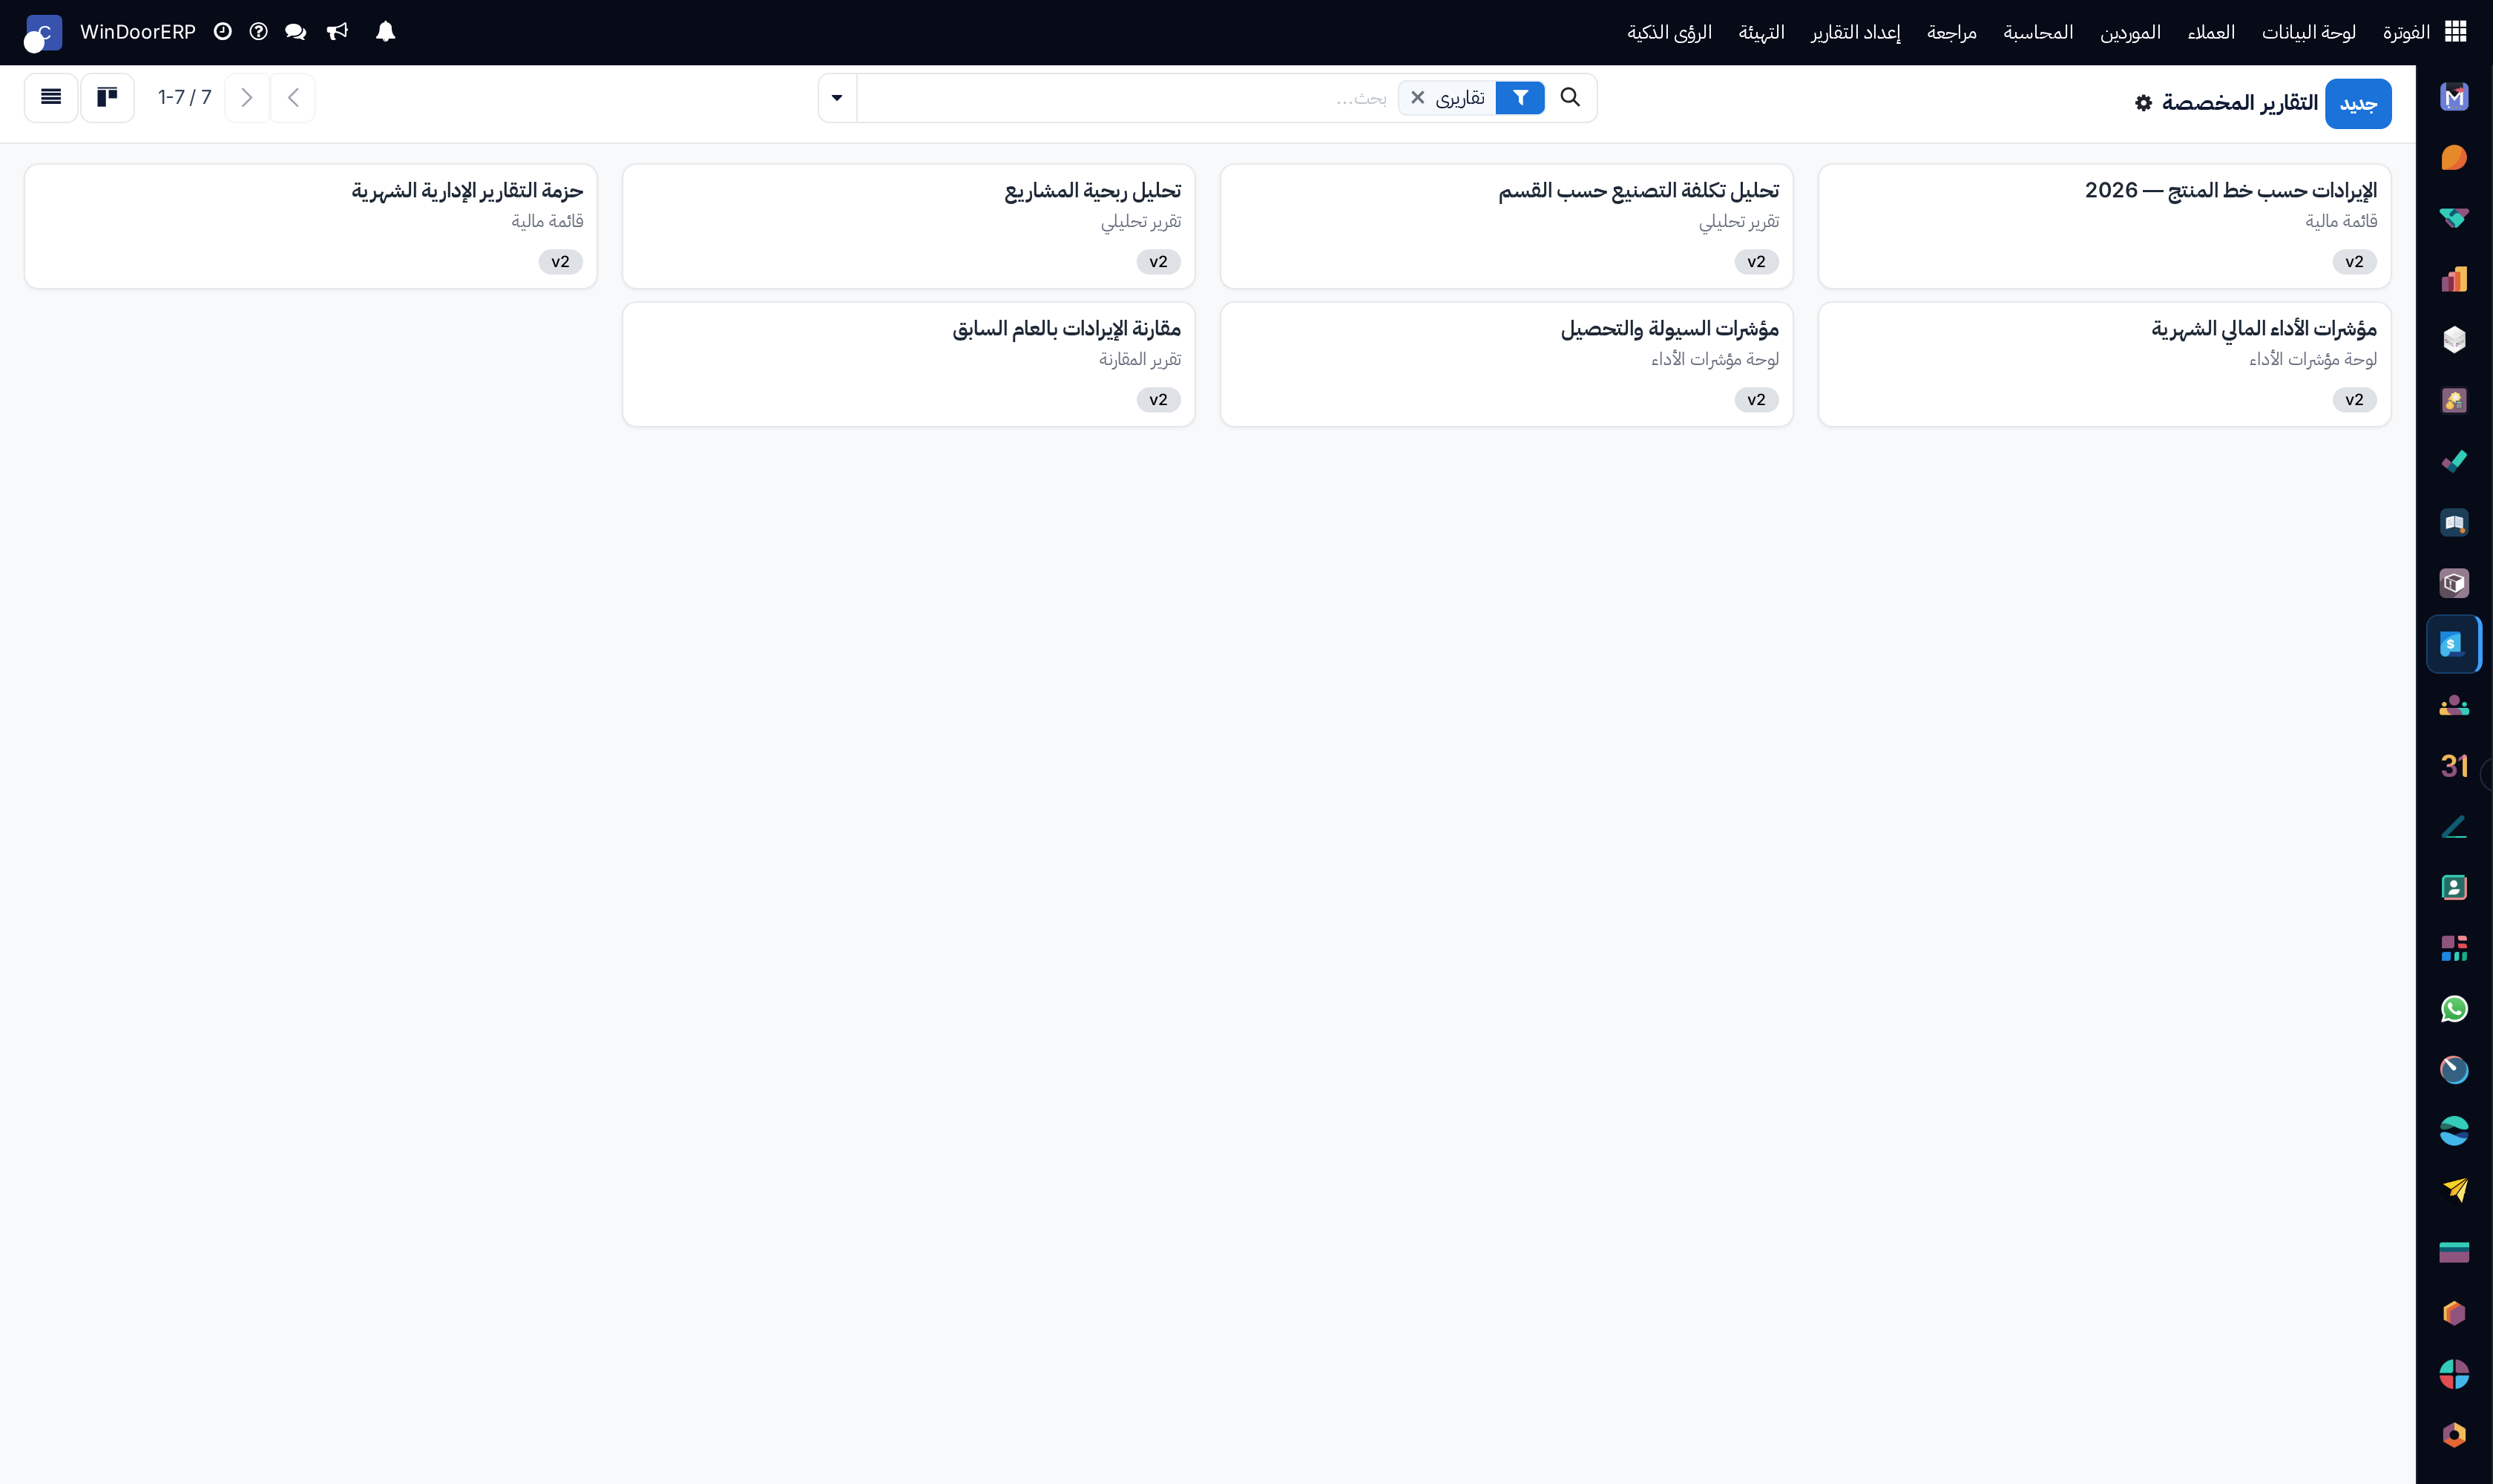Open the gear-and-calculator app icon
Viewport: 2493px width, 1484px height.
(x=2454, y=401)
